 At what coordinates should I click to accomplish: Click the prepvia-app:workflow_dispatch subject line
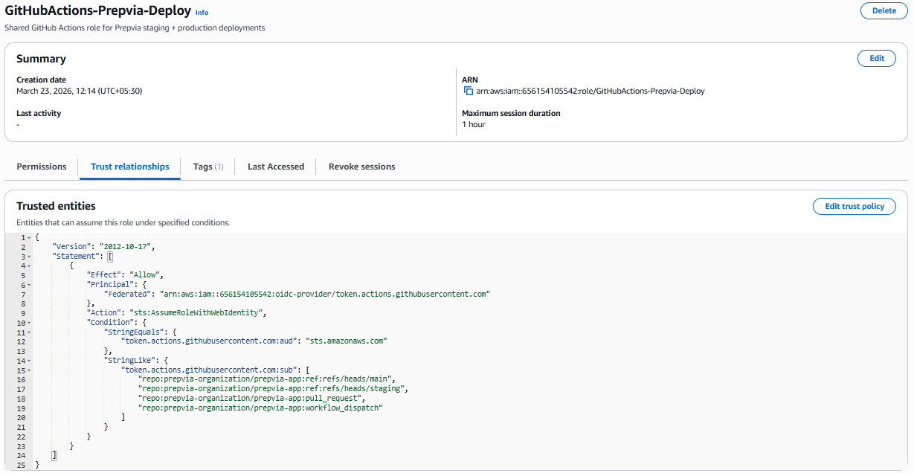260,408
